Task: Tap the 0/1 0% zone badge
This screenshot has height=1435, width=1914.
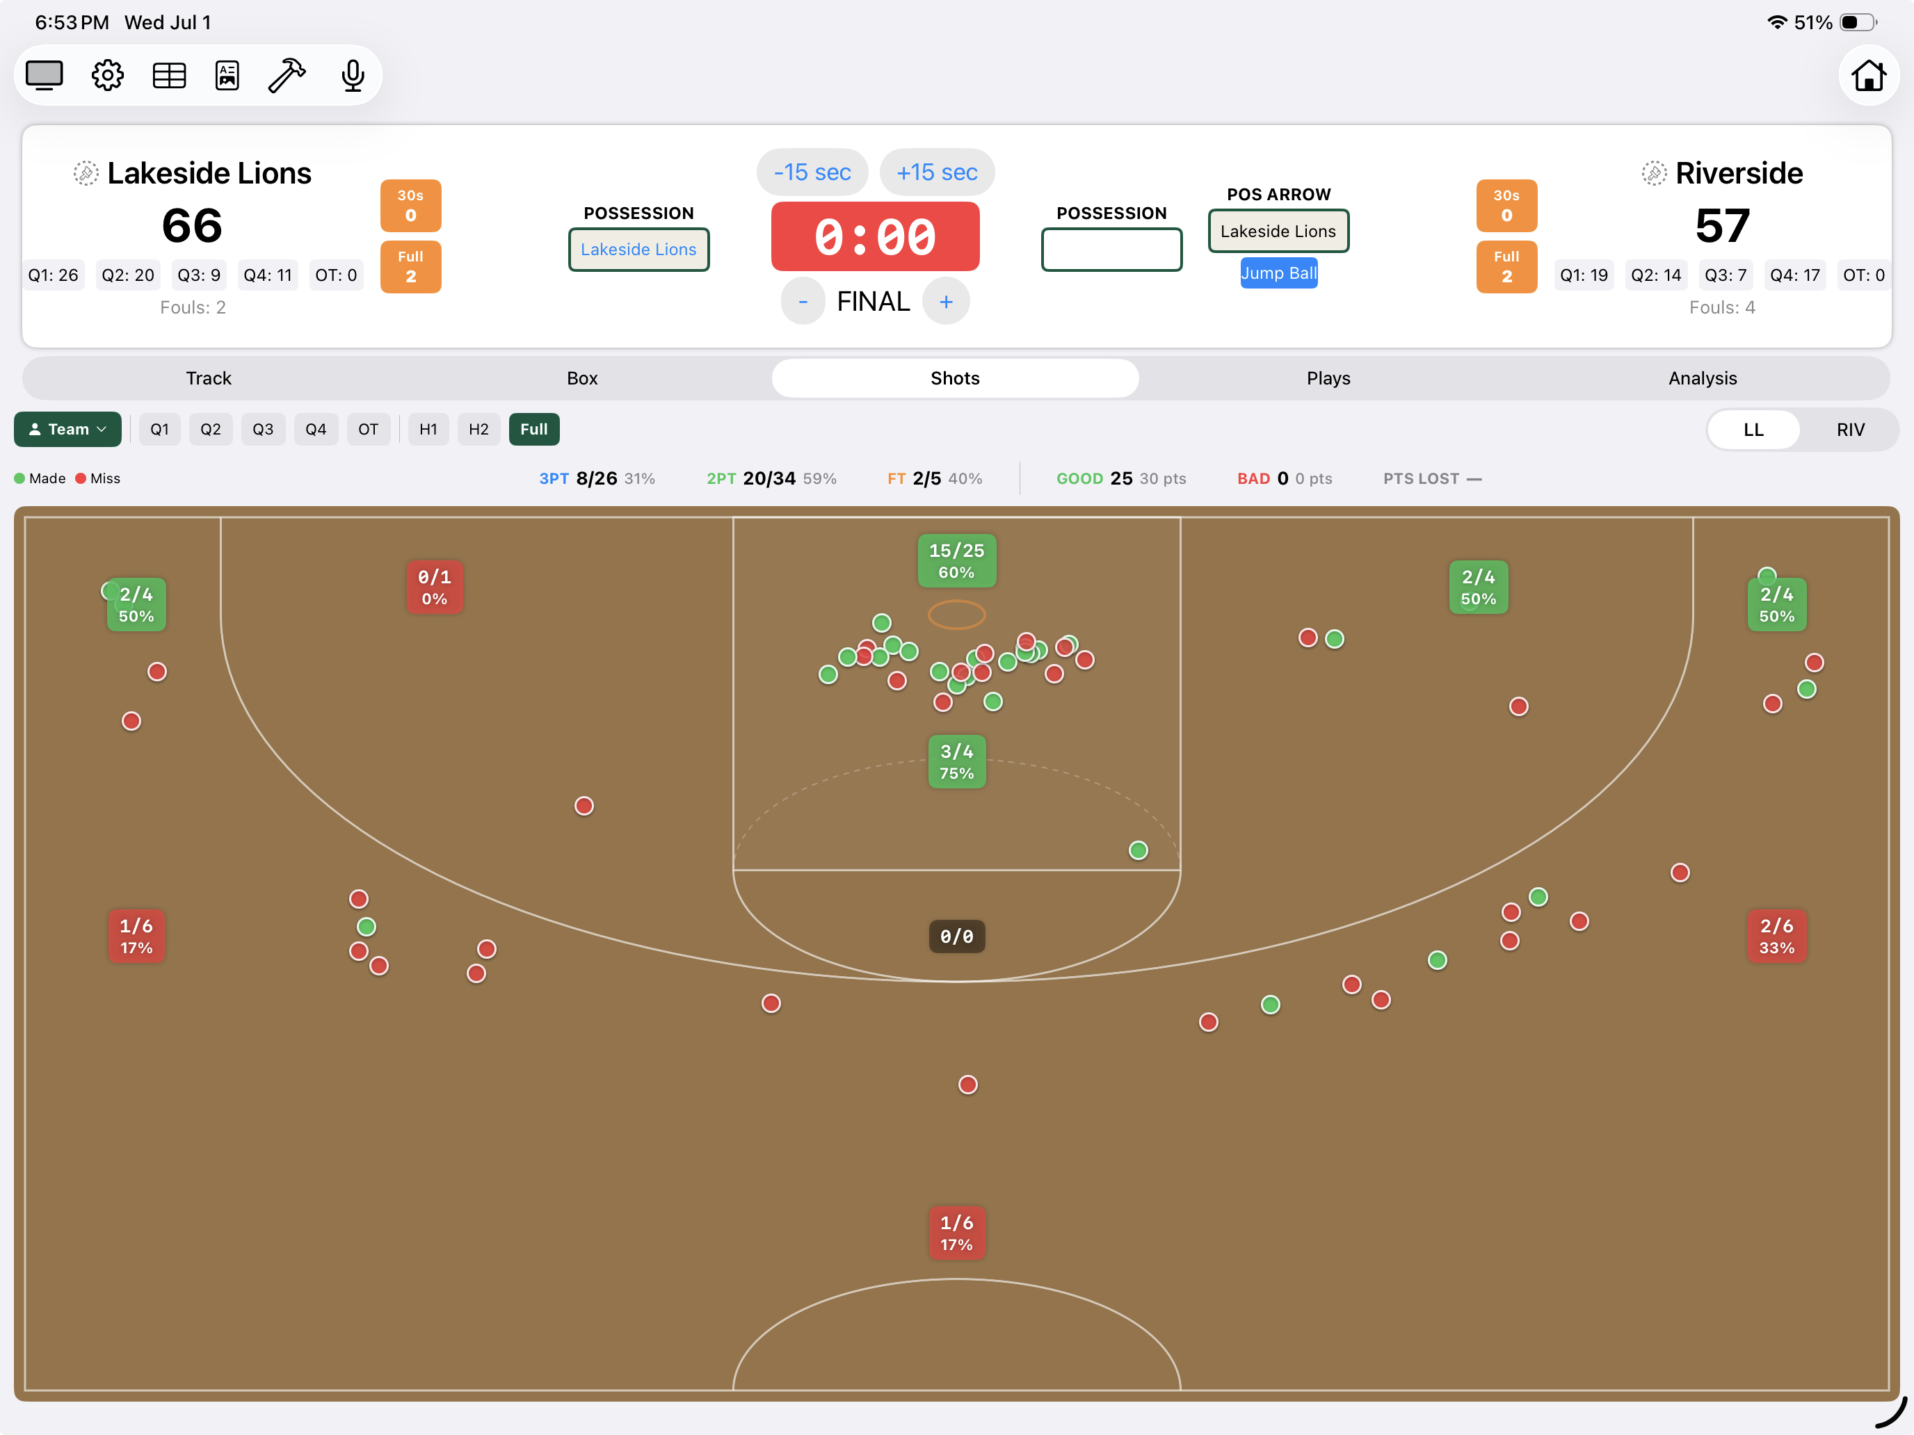Action: coord(435,587)
